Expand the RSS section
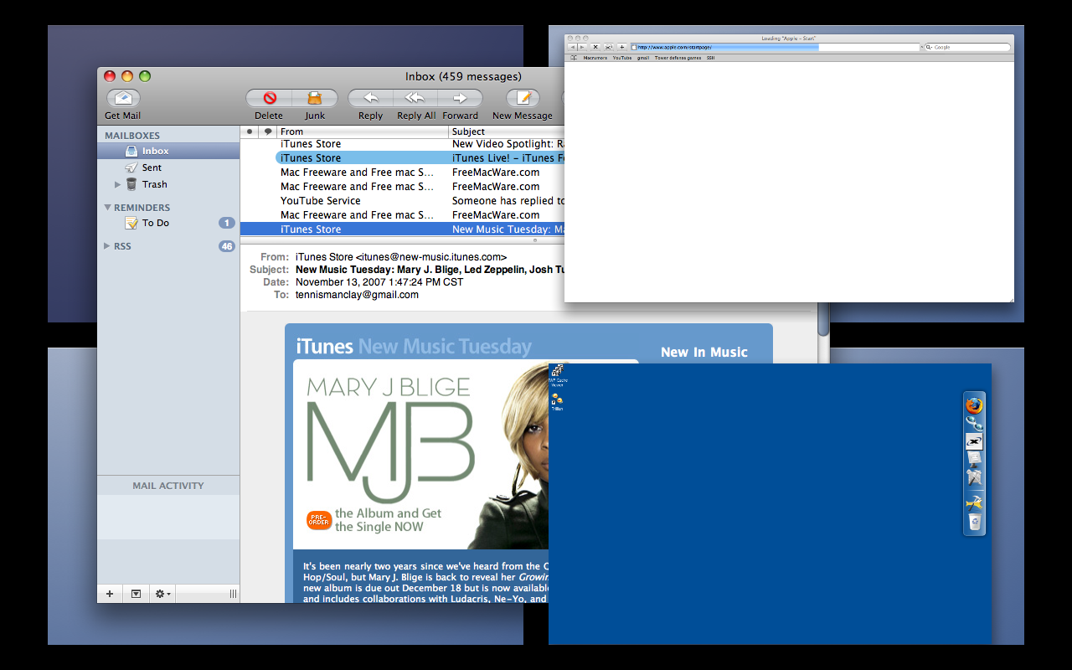This screenshot has height=670, width=1072. coord(106,246)
